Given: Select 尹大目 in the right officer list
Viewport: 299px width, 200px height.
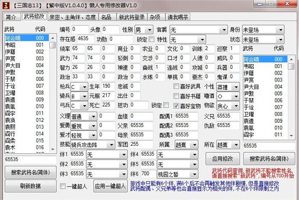Looking at the screenshot, I should coord(266,87).
